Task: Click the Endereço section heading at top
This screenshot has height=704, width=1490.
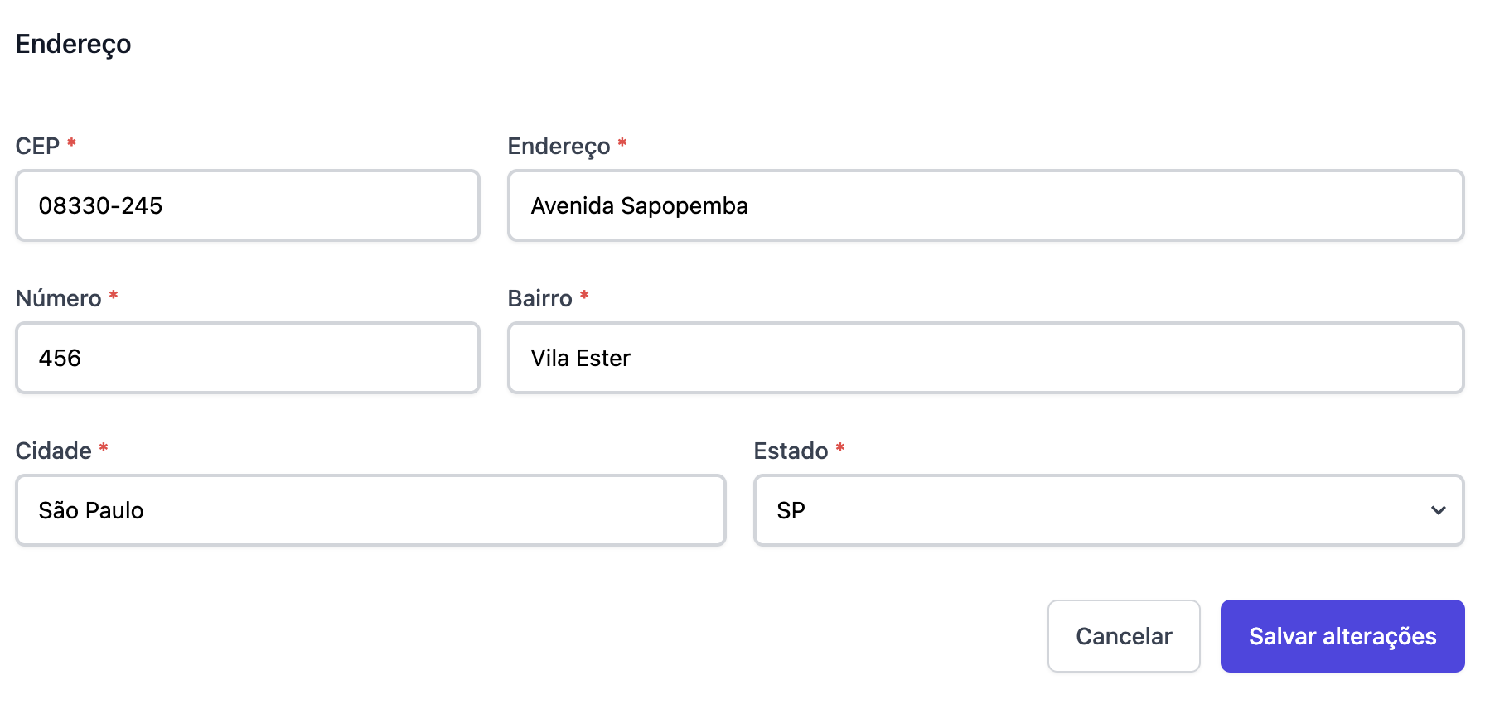Action: pos(73,44)
